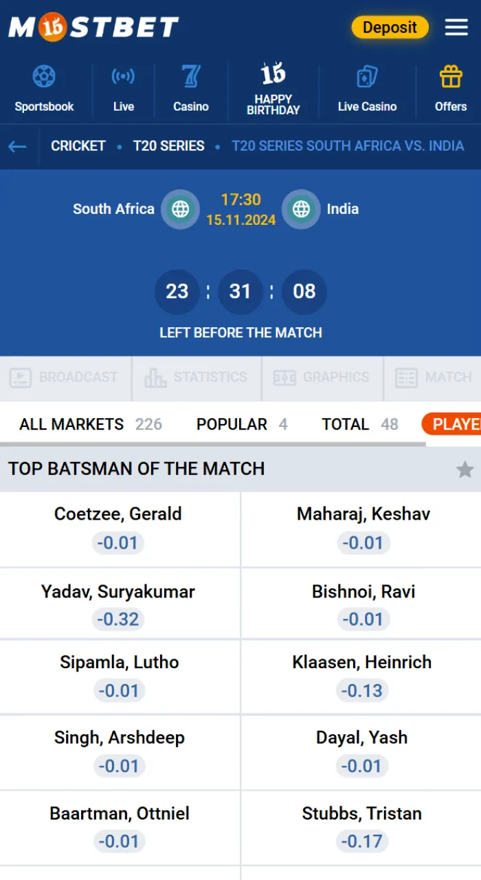
Task: Open the hamburger navigation menu
Action: (x=456, y=27)
